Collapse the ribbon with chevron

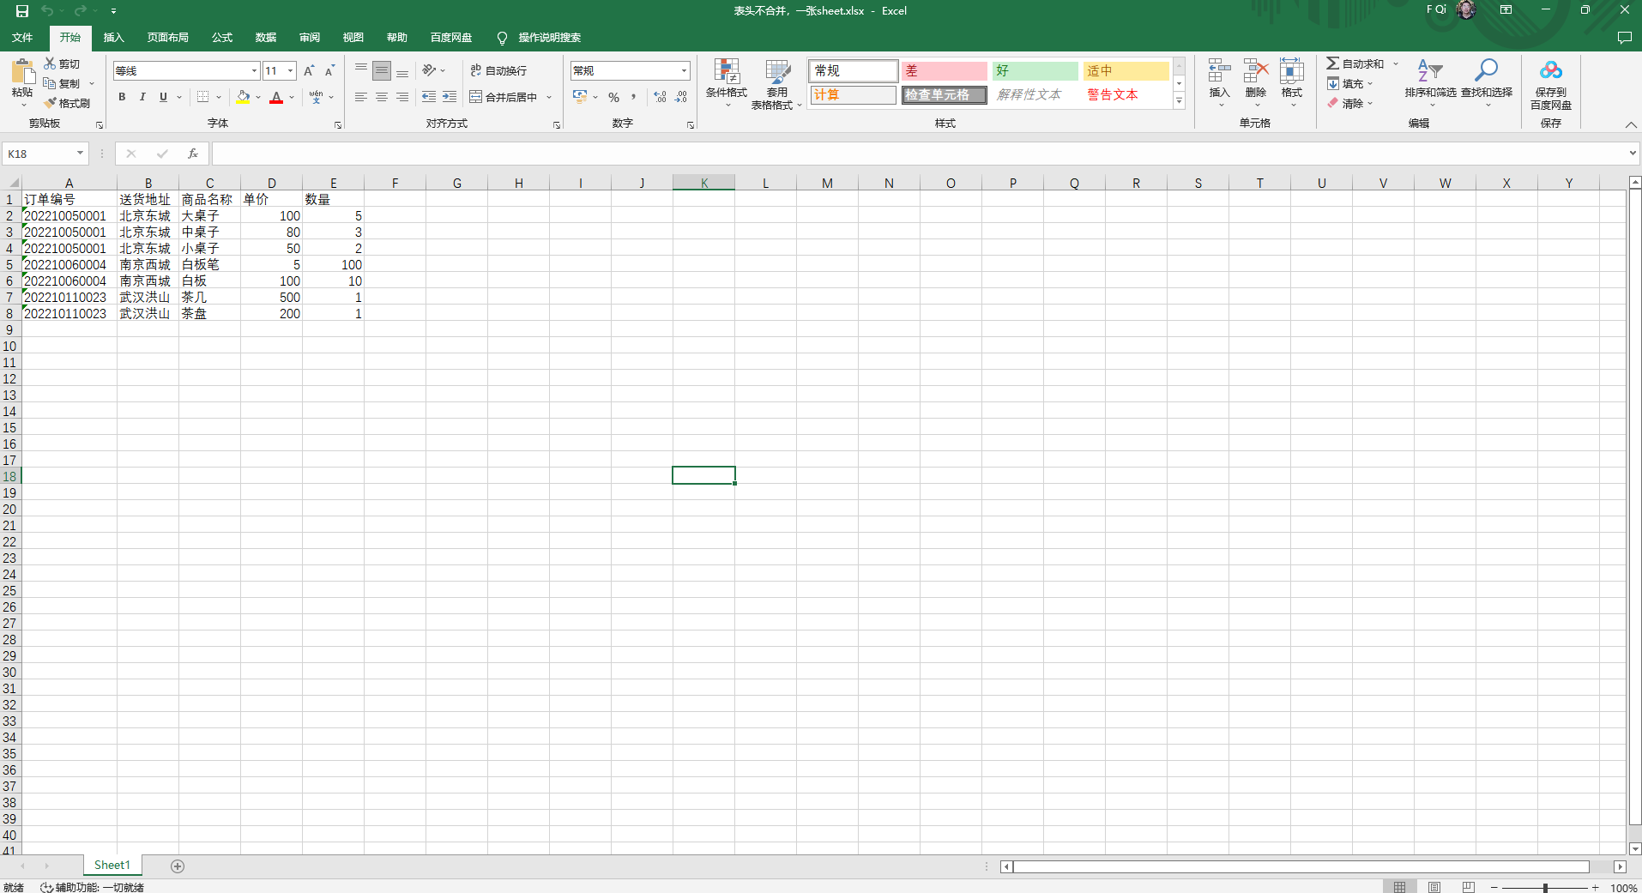click(x=1630, y=124)
